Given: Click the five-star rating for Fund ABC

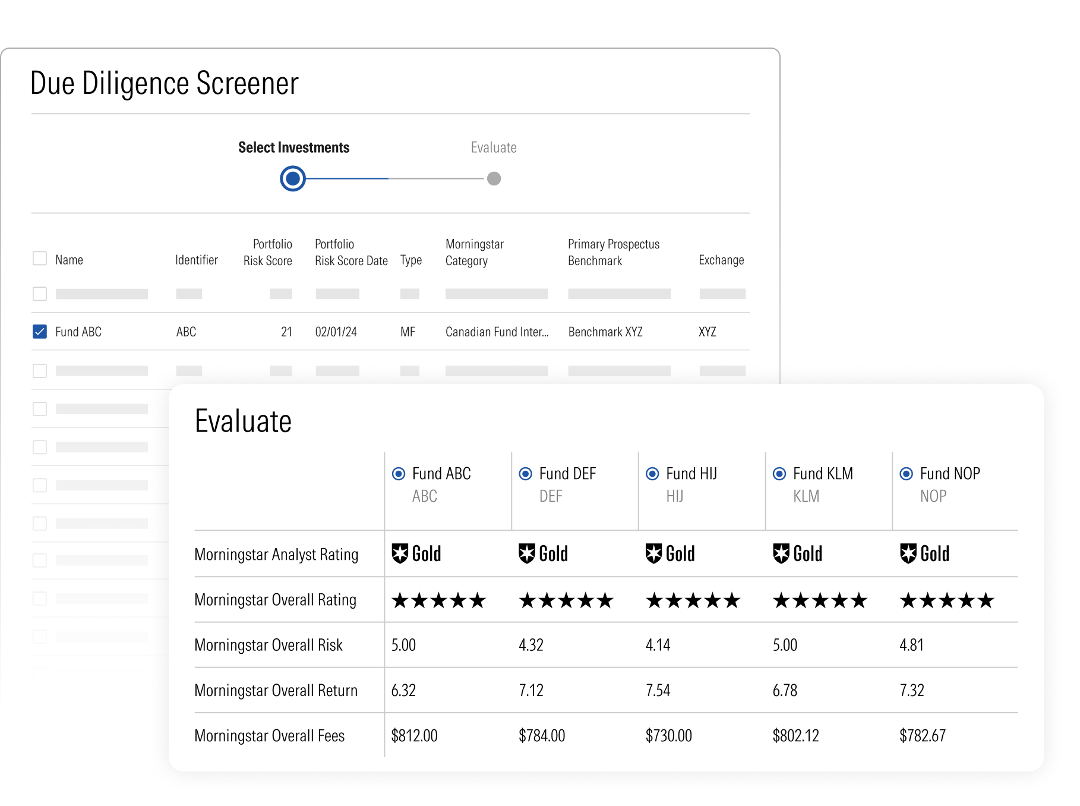Looking at the screenshot, I should pyautogui.click(x=439, y=600).
